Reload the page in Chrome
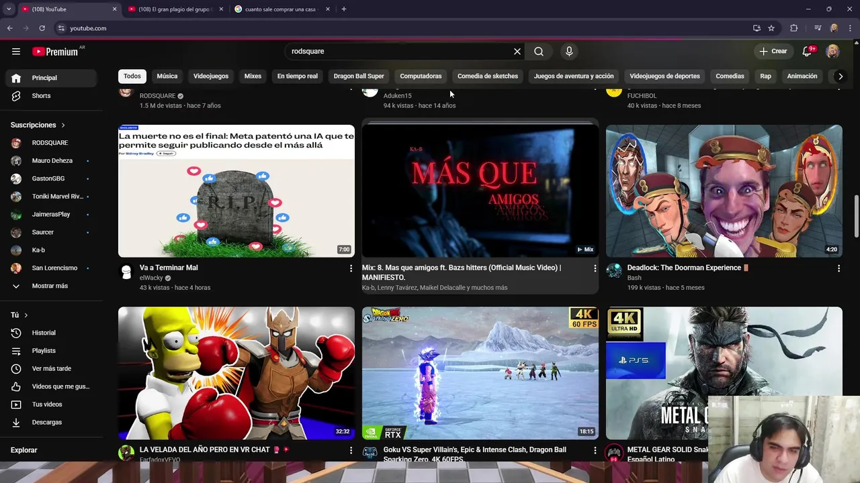 pos(42,28)
